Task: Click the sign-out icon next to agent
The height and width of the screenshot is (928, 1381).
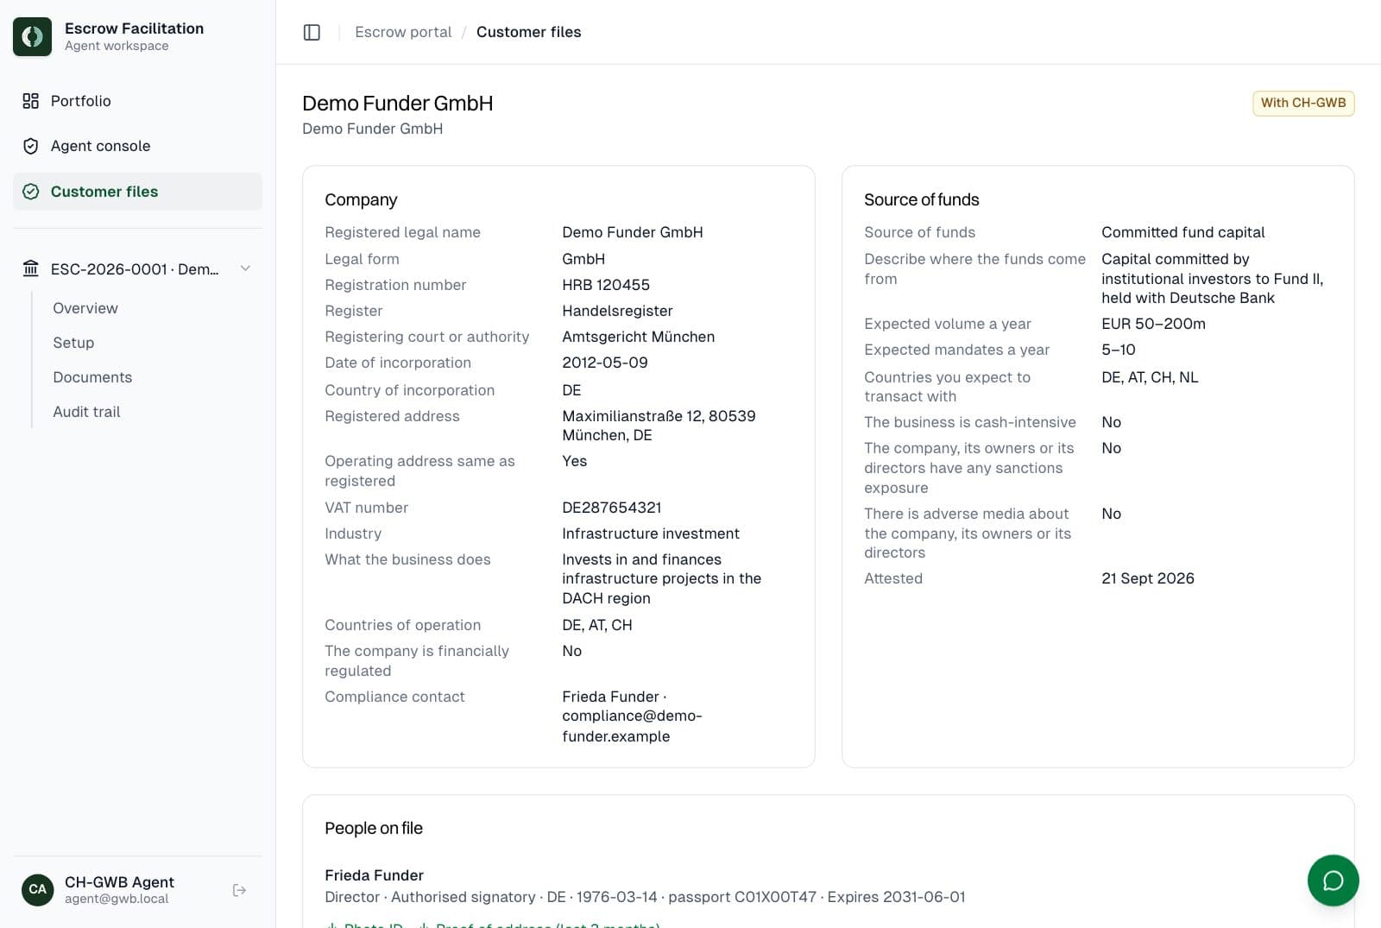Action: (240, 890)
